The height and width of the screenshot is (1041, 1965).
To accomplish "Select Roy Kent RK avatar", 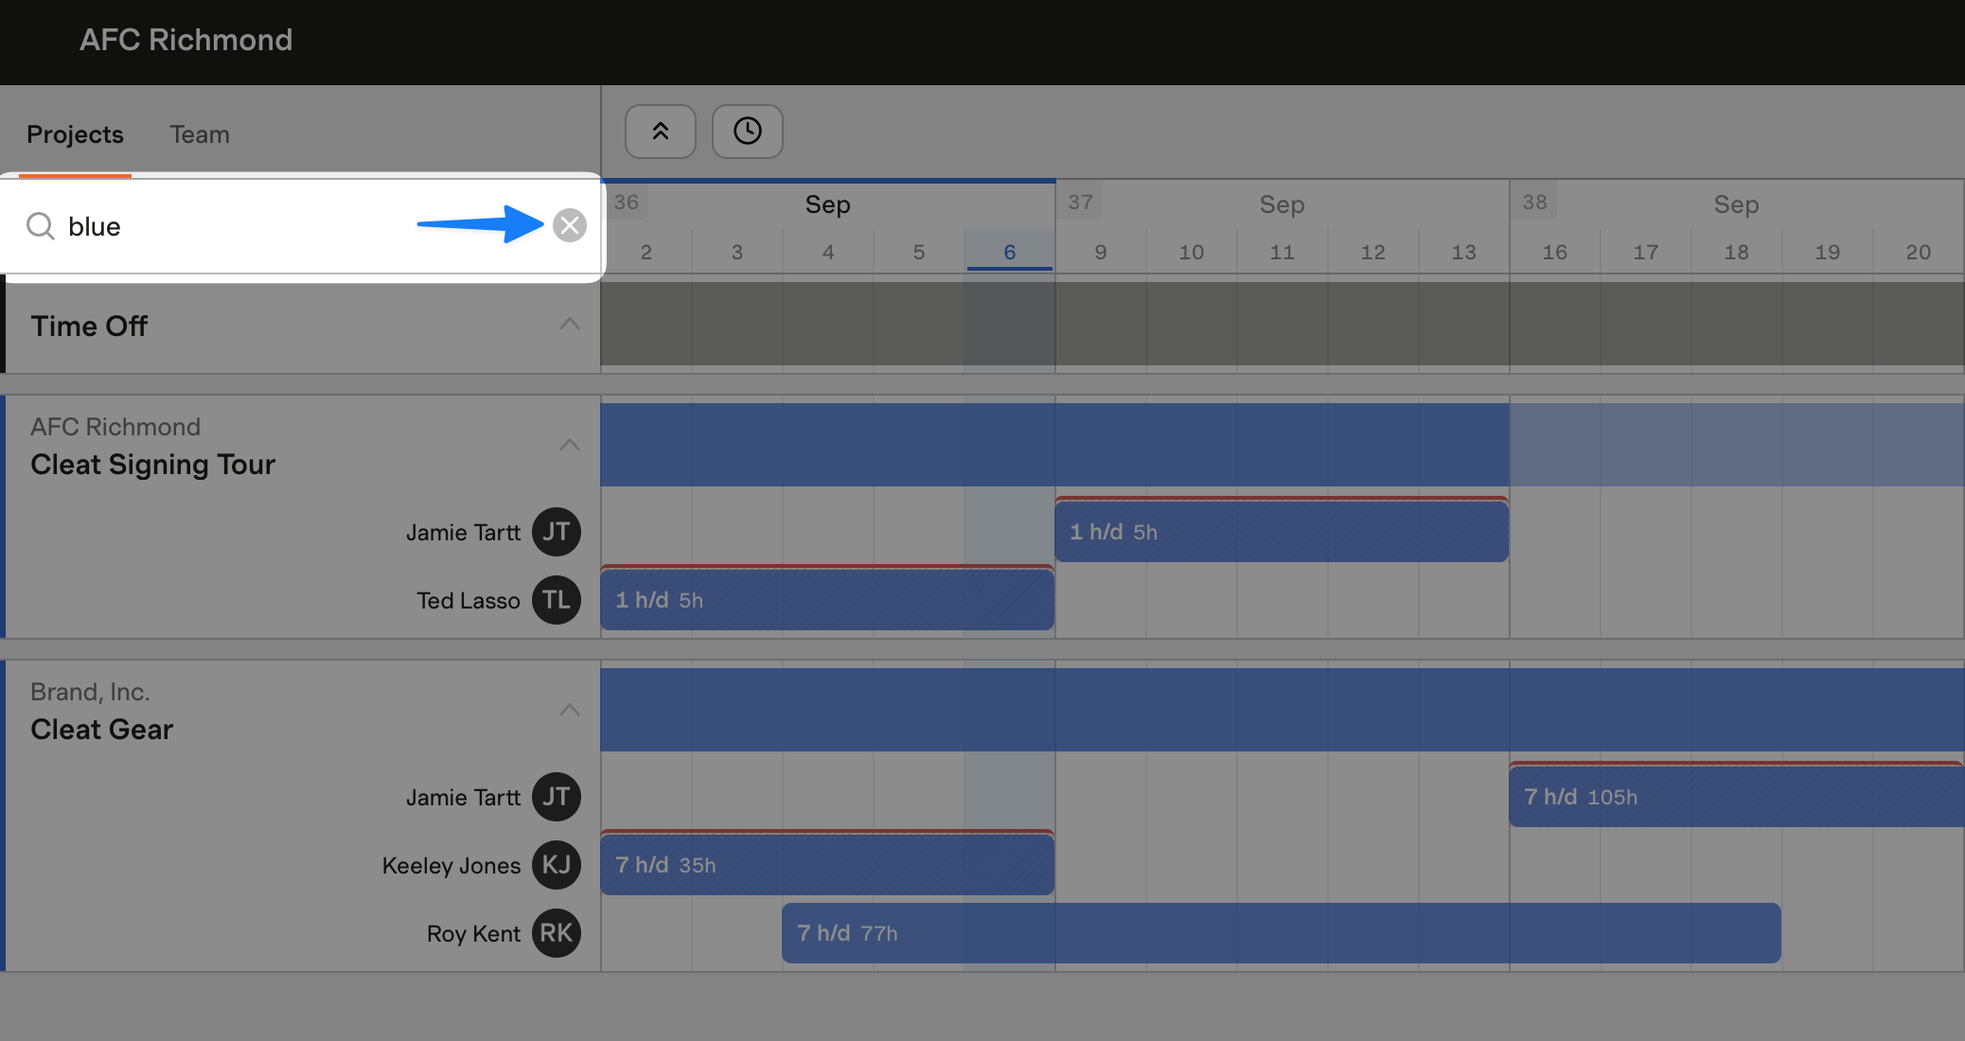I will click(557, 933).
